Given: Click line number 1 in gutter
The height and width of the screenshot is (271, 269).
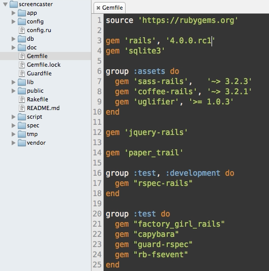Looking at the screenshot, I should [x=99, y=20].
